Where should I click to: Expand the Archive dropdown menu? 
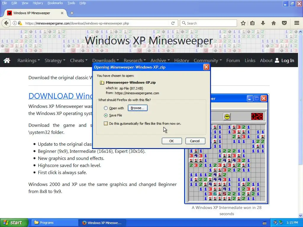[x=160, y=60]
